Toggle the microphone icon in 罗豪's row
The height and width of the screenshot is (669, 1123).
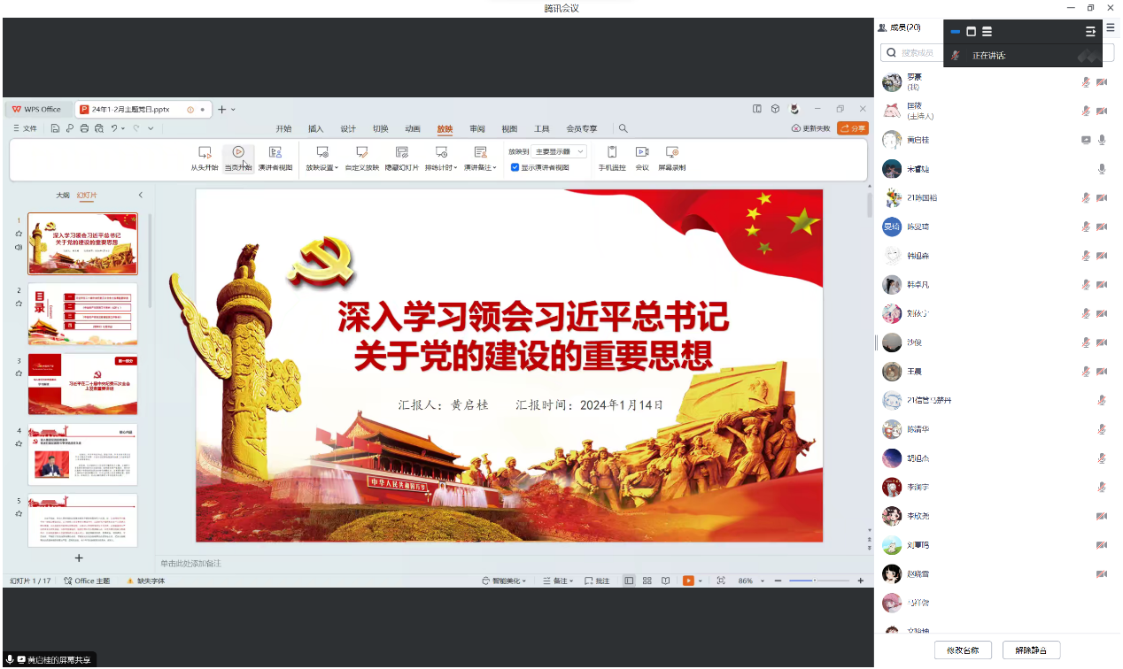[x=1086, y=82]
